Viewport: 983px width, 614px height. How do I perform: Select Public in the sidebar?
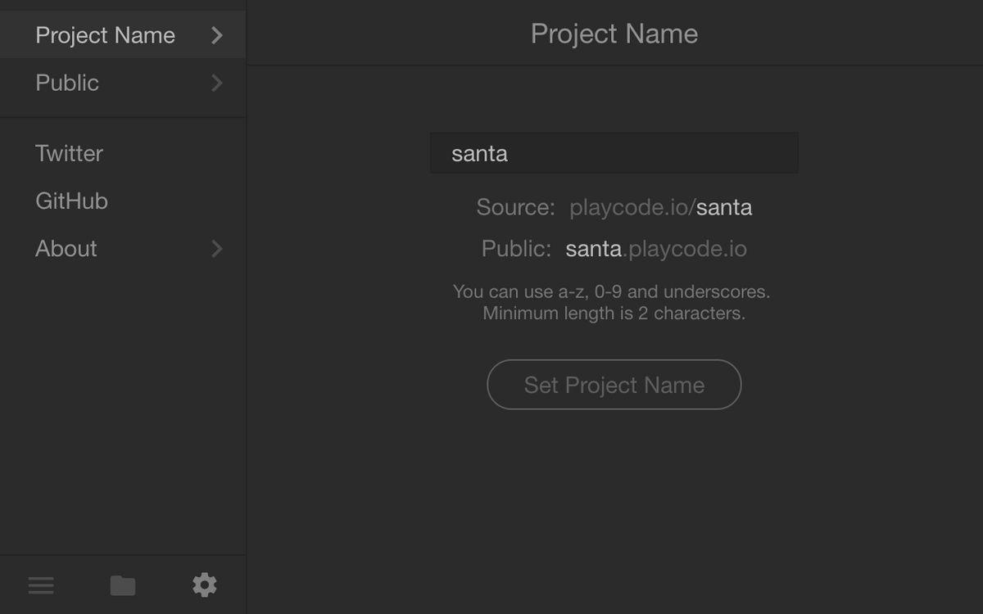click(x=67, y=83)
